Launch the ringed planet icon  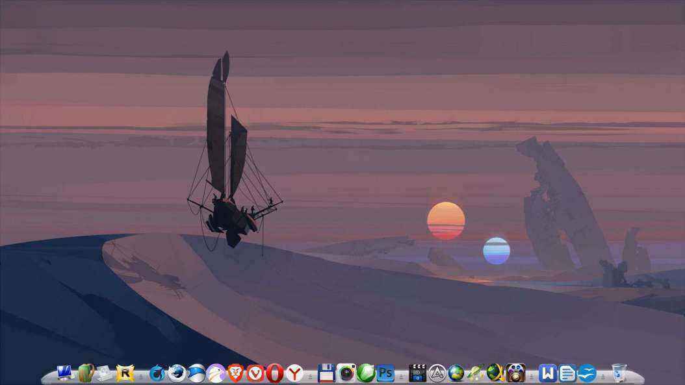[475, 374]
